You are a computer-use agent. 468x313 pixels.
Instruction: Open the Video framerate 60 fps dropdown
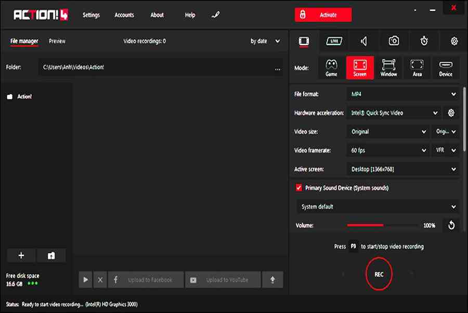[388, 150]
